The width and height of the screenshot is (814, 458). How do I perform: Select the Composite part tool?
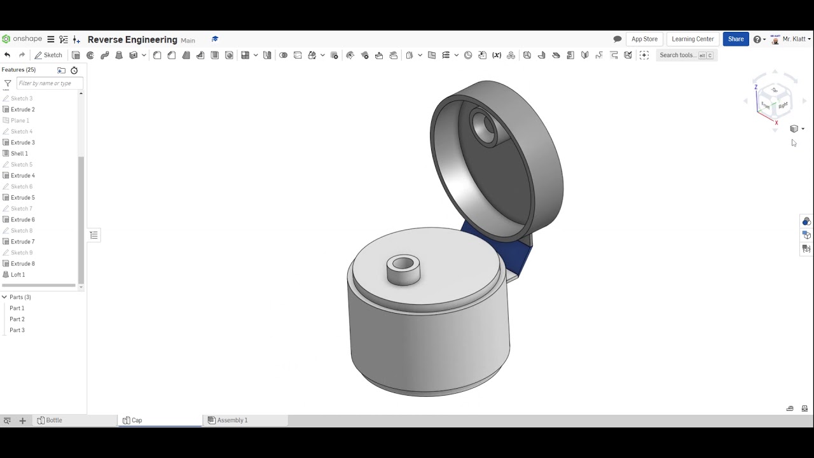pyautogui.click(x=511, y=55)
